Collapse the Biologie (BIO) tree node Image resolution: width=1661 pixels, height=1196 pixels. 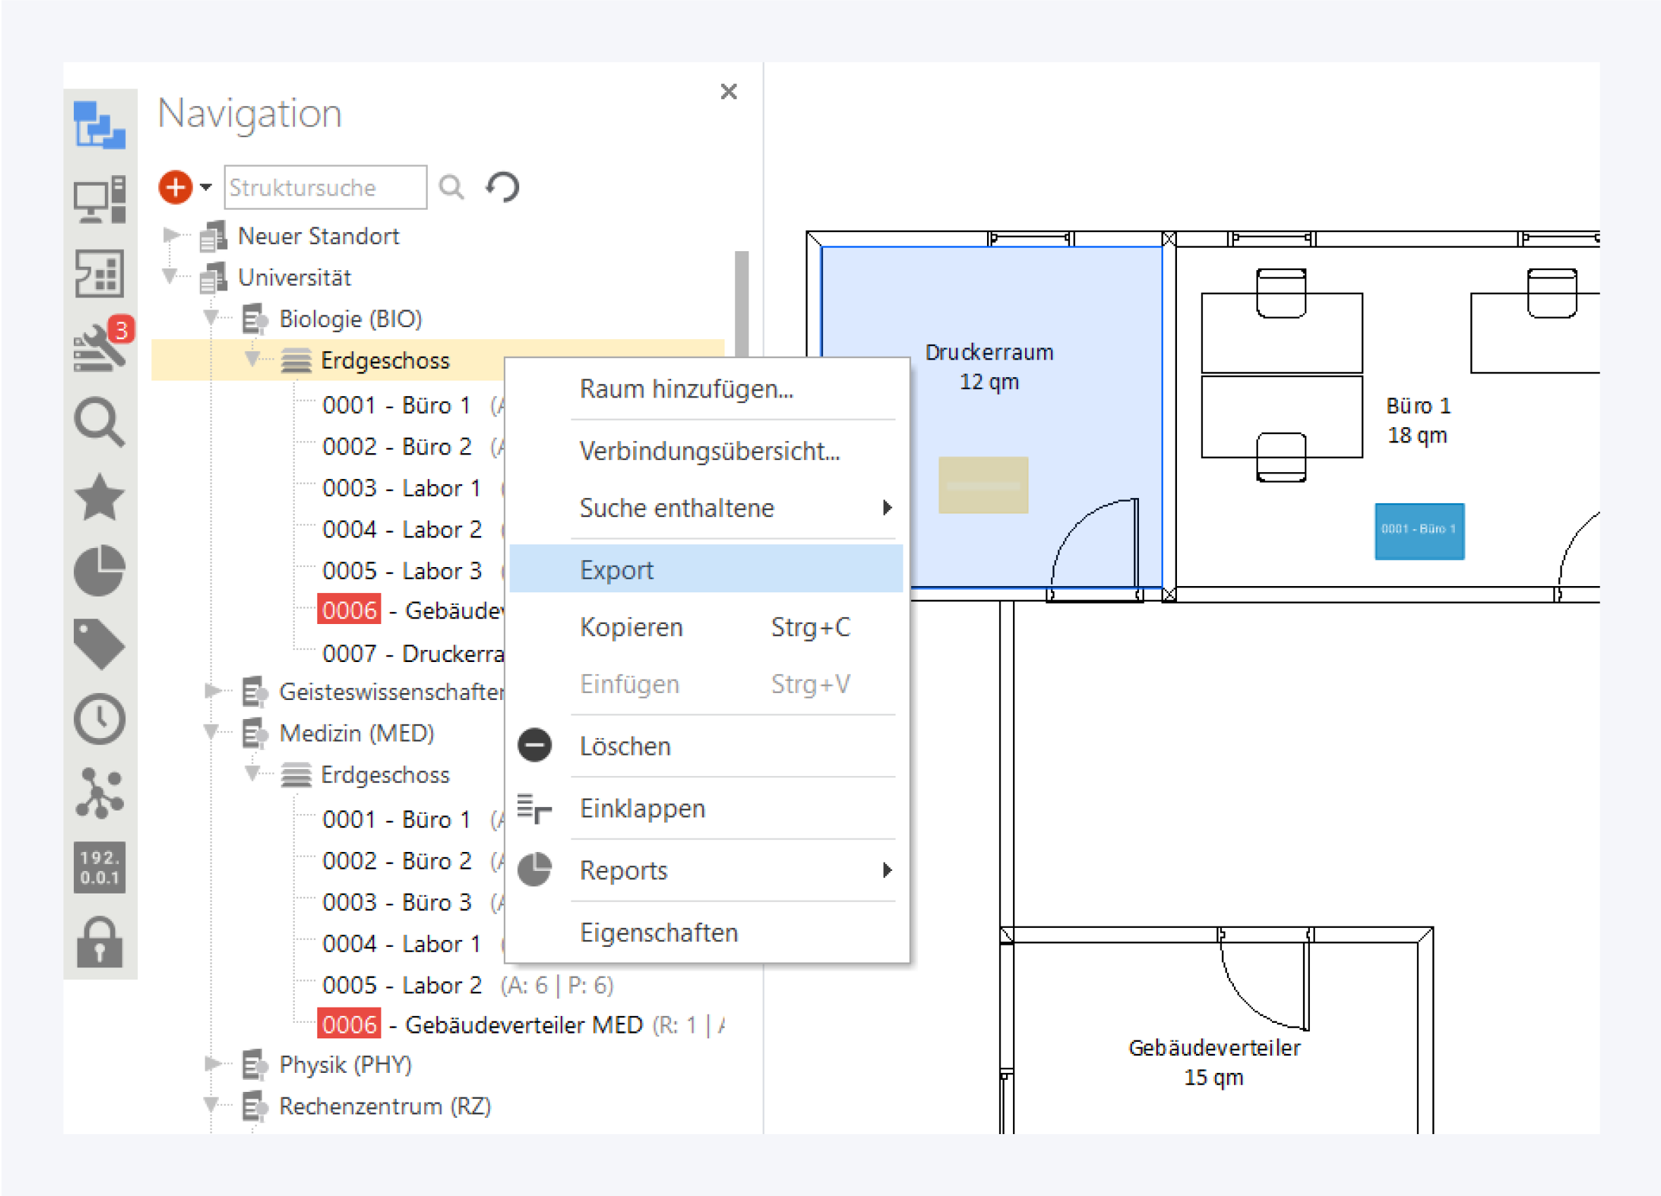pos(212,318)
